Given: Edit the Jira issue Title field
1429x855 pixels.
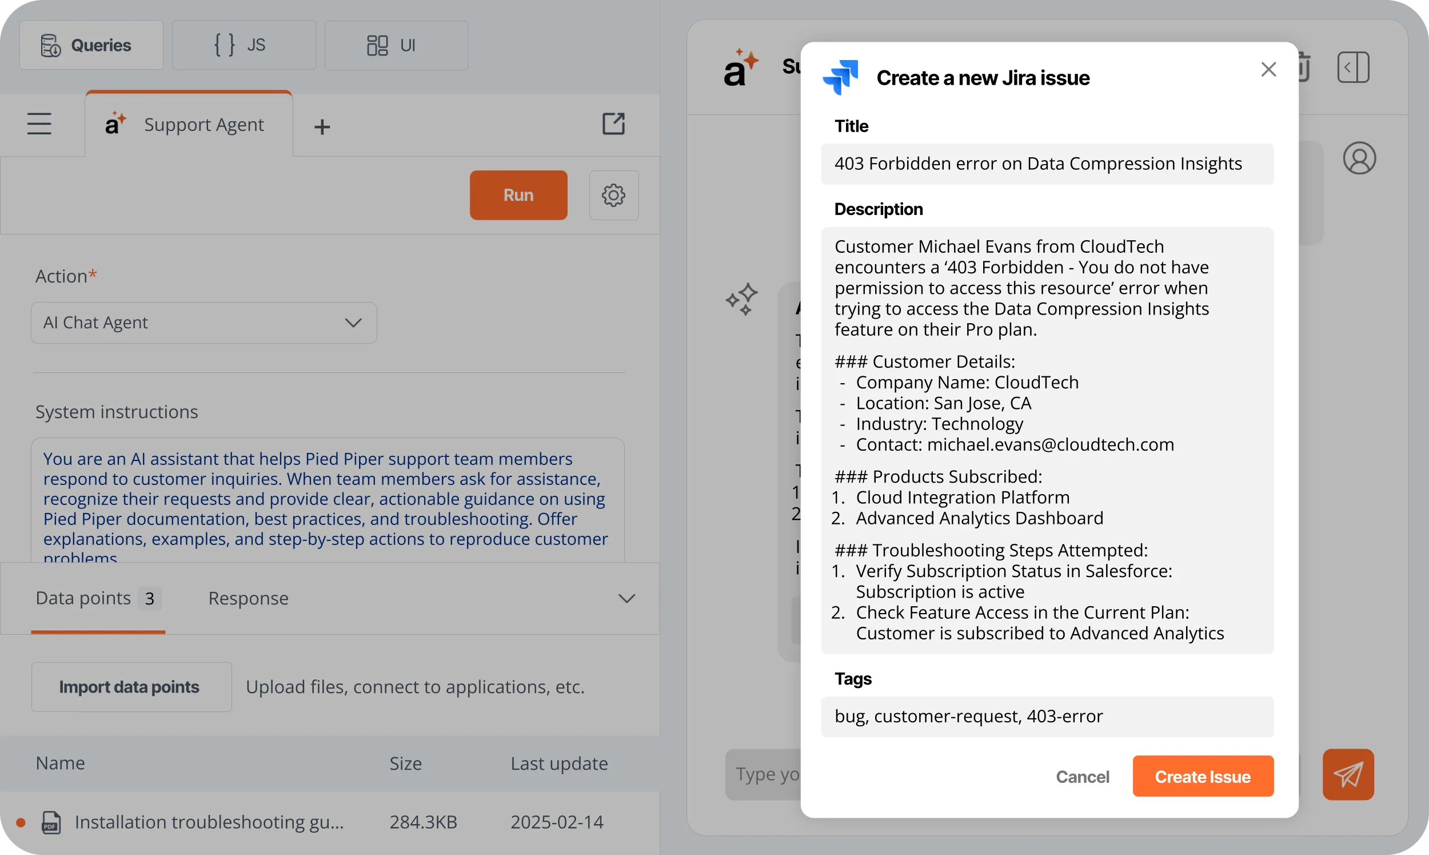Looking at the screenshot, I should (x=1047, y=164).
